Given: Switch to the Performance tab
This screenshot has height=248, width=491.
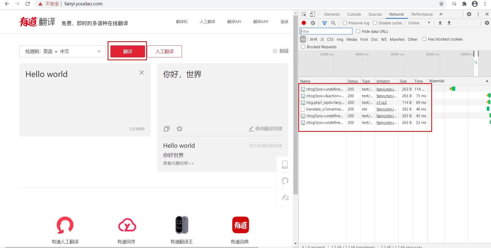Looking at the screenshot, I should (422, 14).
